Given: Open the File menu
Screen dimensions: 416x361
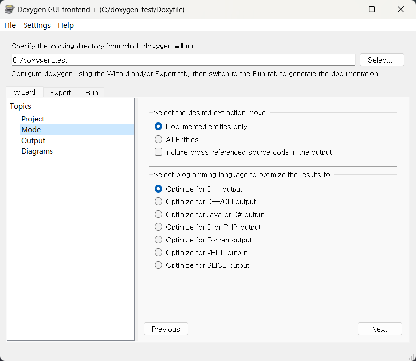Looking at the screenshot, I should point(10,25).
